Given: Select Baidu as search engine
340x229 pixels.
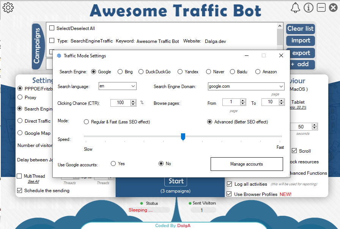Looking at the screenshot, I should [232, 72].
